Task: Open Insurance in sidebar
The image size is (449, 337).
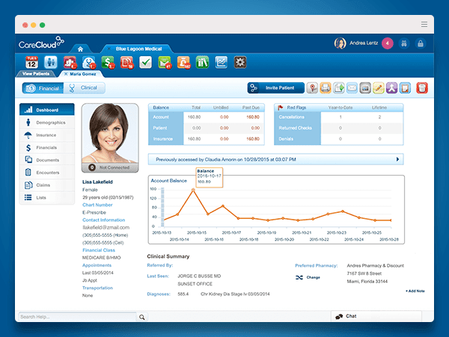Action: (x=47, y=135)
